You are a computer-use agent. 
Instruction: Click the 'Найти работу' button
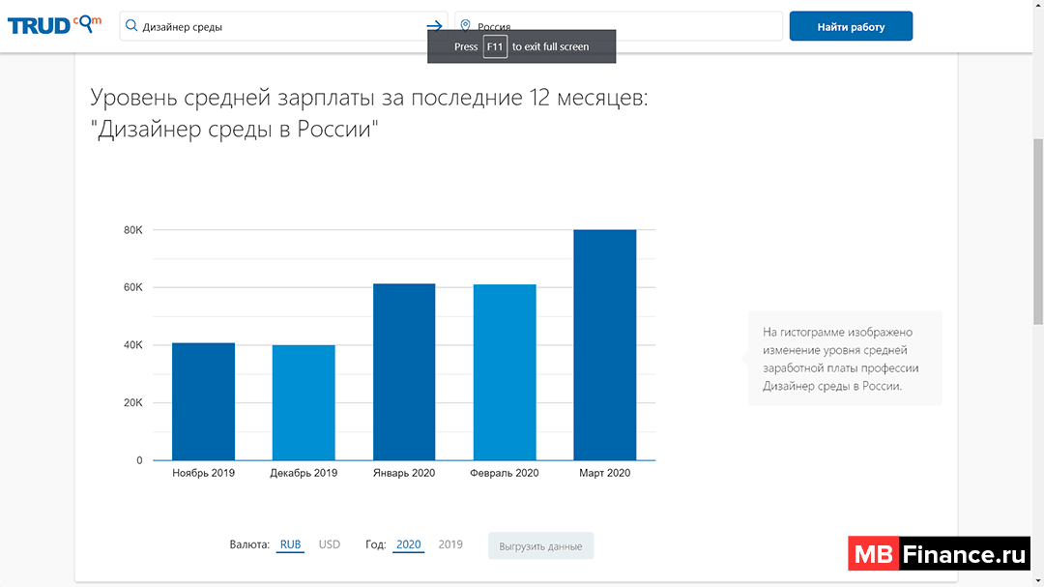[851, 27]
